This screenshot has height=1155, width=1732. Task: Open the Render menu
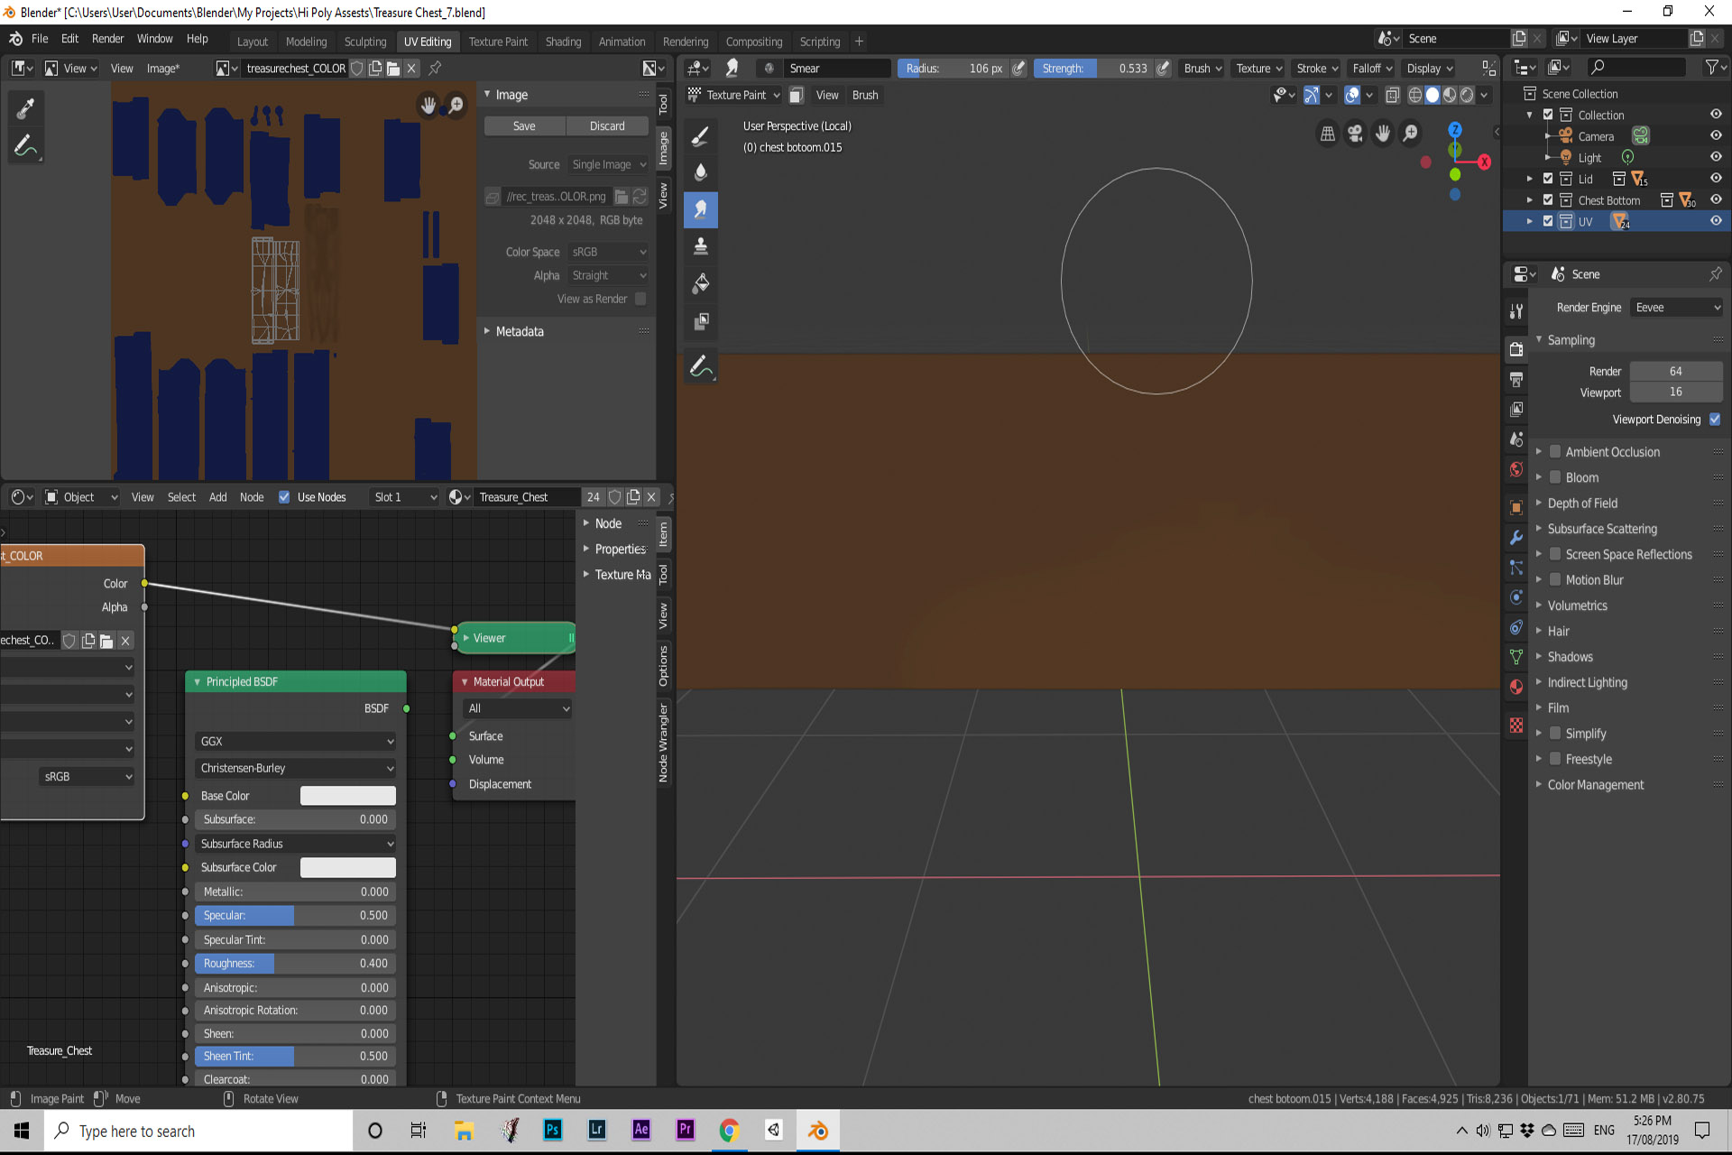click(x=107, y=39)
